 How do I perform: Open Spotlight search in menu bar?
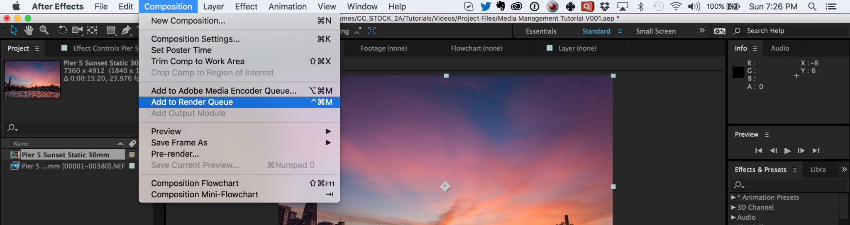812,6
